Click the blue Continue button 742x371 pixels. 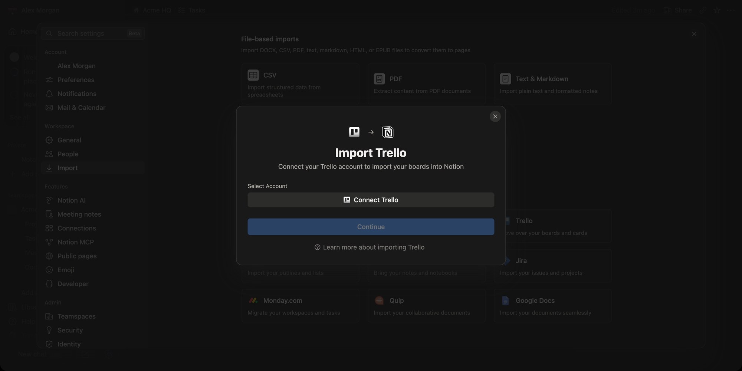[x=371, y=227]
